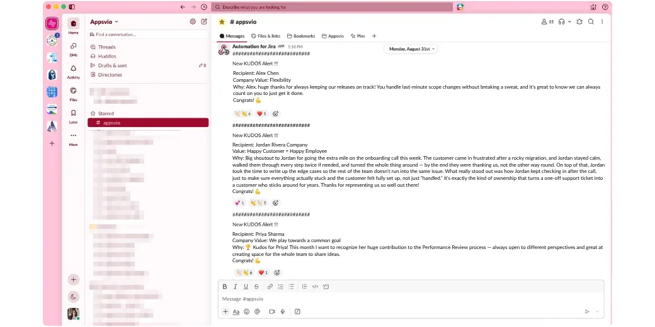The image size is (655, 327).
Task: Go forward with the right arrow
Action: [x=193, y=7]
